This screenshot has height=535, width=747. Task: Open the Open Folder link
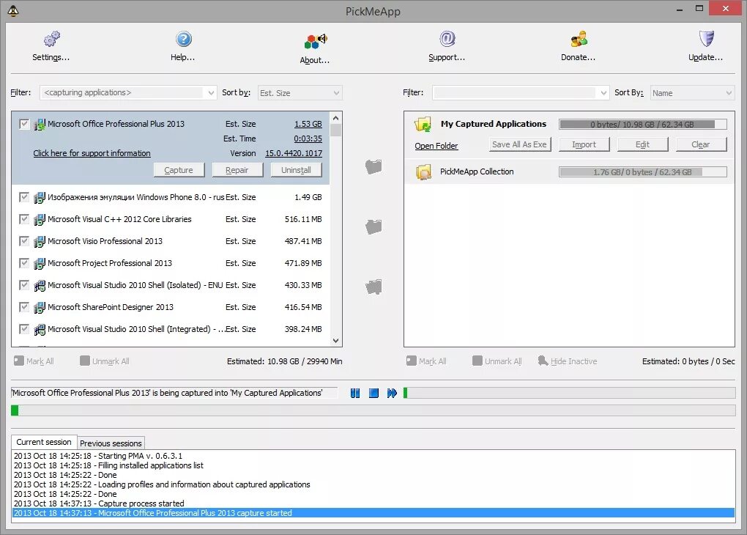coord(436,146)
